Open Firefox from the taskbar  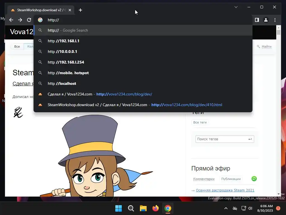(x=155, y=208)
